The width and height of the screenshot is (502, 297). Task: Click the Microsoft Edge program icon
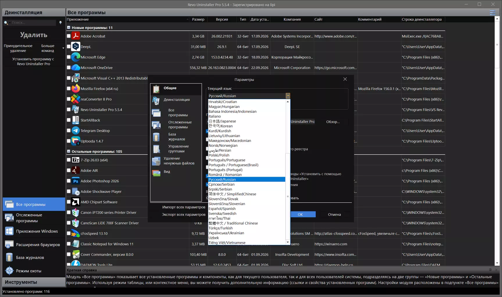coord(76,57)
